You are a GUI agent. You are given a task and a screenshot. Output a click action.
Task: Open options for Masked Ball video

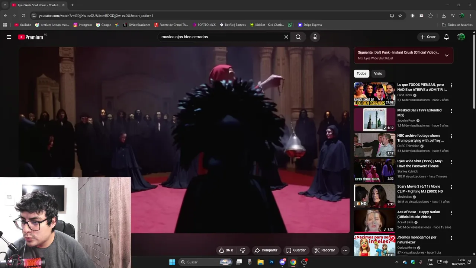pyautogui.click(x=451, y=111)
